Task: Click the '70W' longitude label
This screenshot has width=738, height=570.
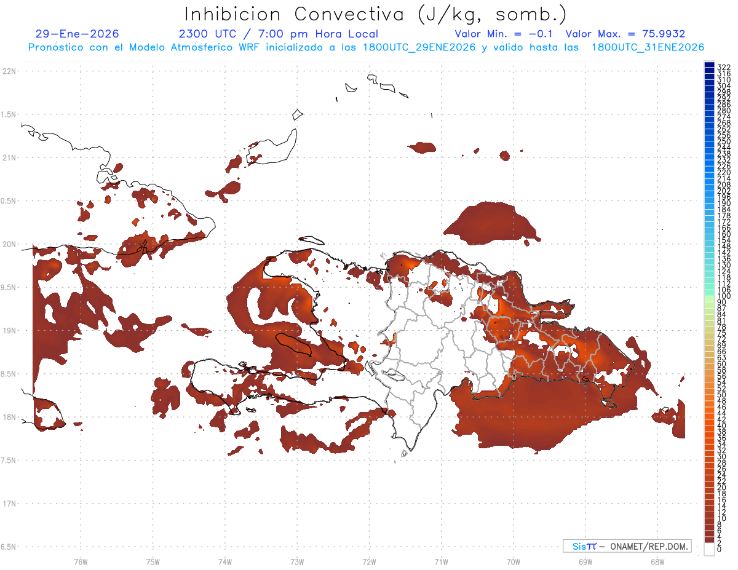Action: point(513,561)
